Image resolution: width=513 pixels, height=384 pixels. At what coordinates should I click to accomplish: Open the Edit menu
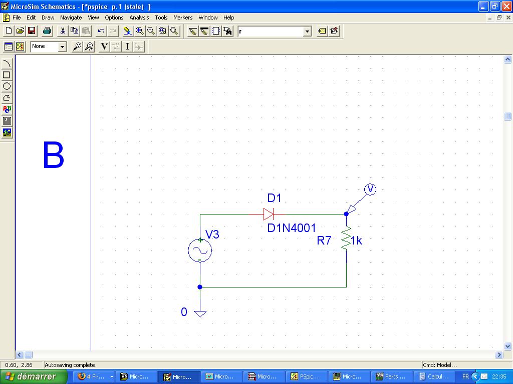pyautogui.click(x=31, y=17)
